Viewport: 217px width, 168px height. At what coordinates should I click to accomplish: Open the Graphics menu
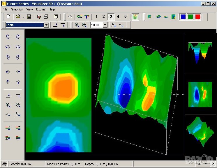[x=17, y=9]
